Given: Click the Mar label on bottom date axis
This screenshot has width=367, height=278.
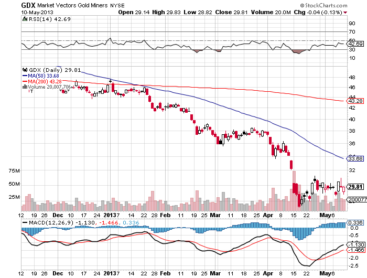Looking at the screenshot, I should (215, 273).
